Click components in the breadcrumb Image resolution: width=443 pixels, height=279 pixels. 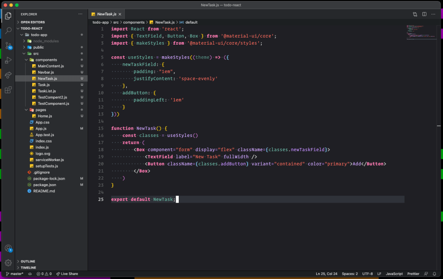(133, 22)
